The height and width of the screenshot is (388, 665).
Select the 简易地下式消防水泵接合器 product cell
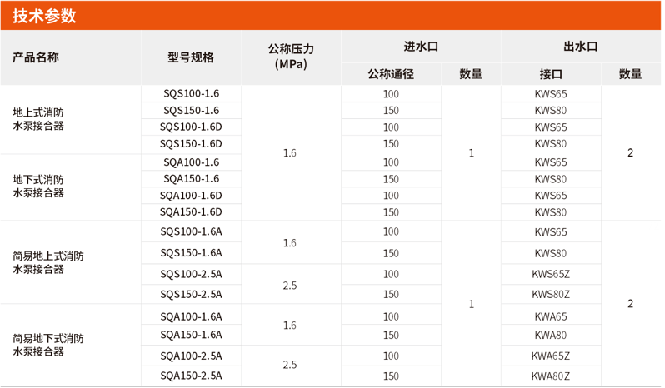(x=48, y=345)
